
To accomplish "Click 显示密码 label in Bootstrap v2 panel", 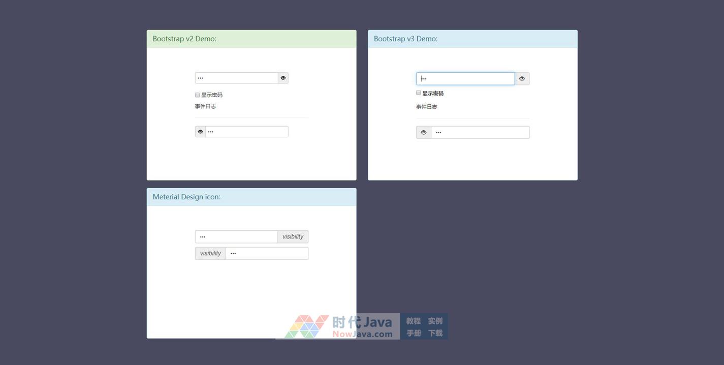I will coord(212,95).
